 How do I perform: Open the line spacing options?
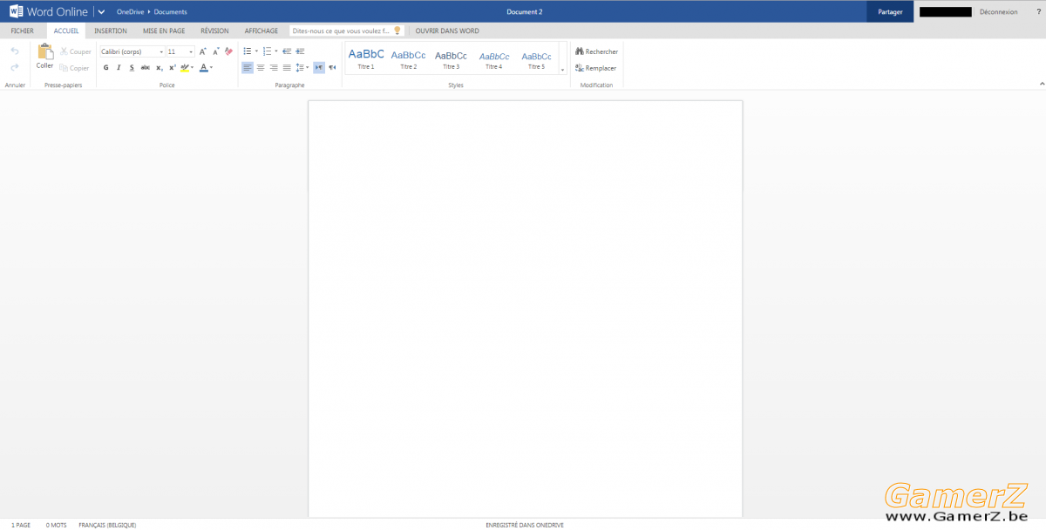pos(302,67)
